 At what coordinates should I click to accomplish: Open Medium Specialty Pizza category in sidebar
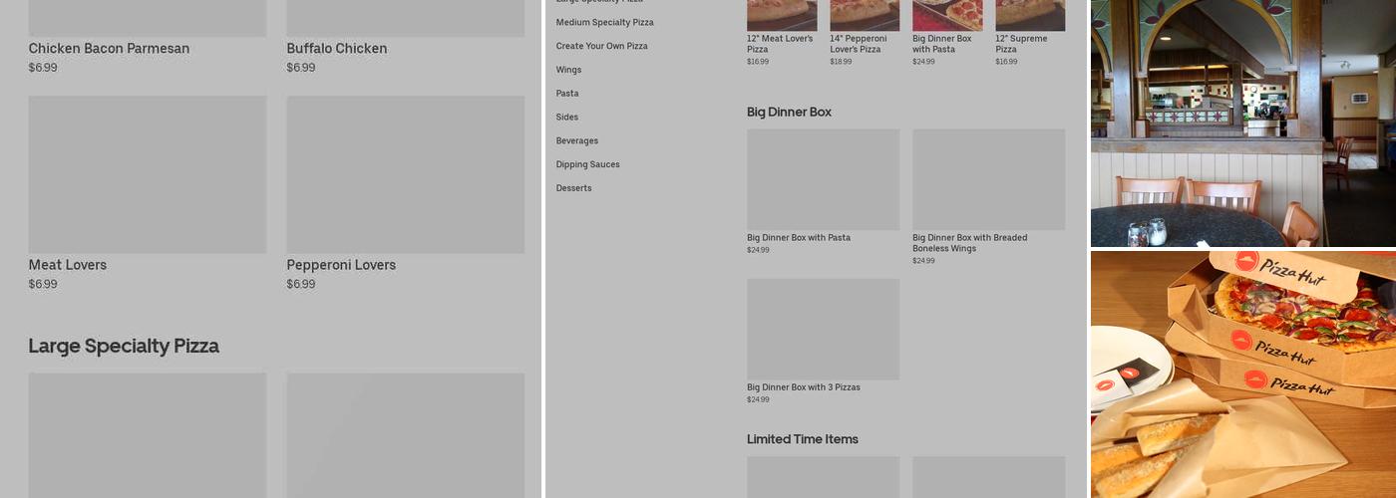(604, 22)
